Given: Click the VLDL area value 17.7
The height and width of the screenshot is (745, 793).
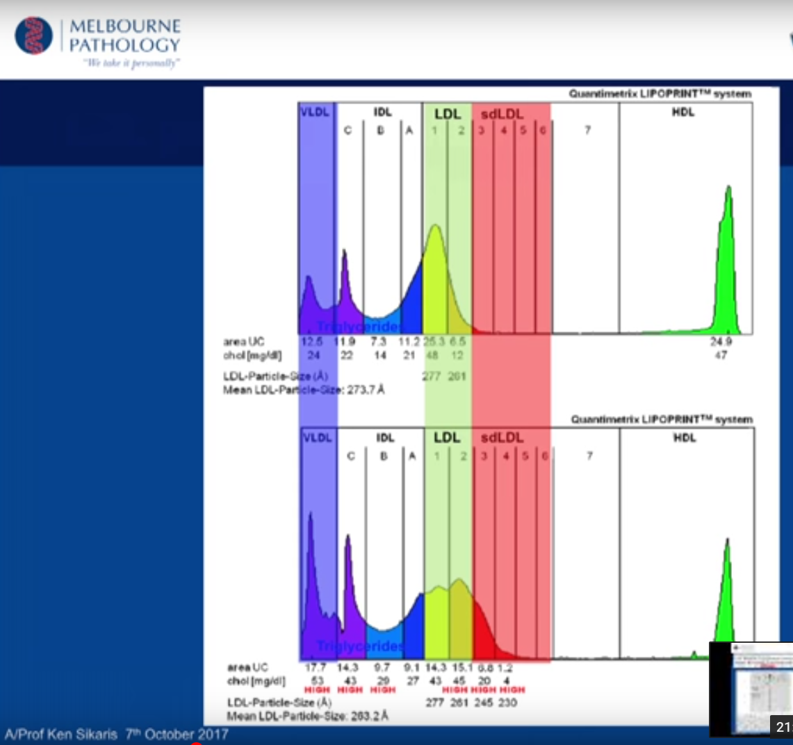Looking at the screenshot, I should click(x=316, y=668).
